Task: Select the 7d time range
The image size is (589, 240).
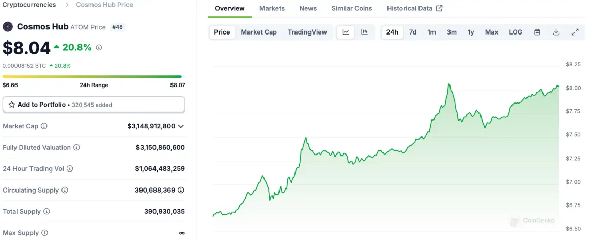Action: (x=413, y=32)
